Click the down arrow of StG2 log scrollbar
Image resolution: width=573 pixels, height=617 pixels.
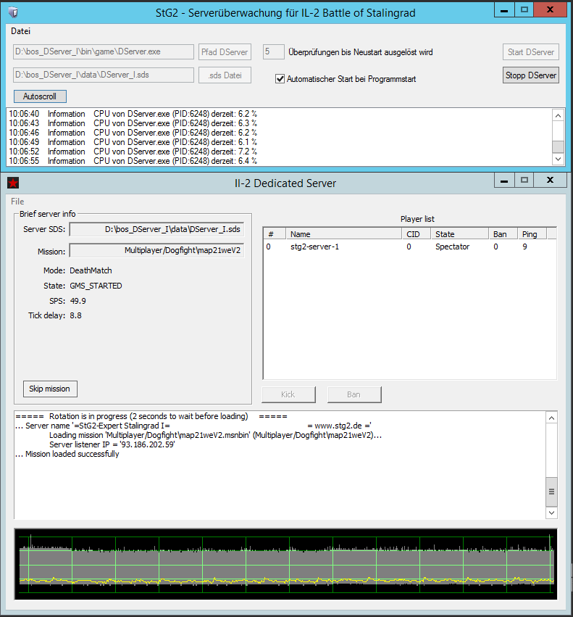coord(558,159)
